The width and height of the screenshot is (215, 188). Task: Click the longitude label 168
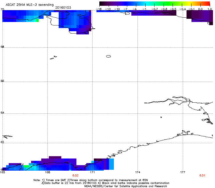47,172
